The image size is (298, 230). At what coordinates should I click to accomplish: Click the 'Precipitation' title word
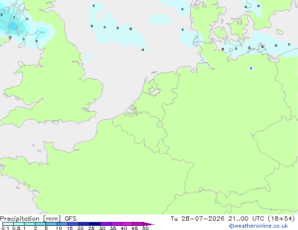pyautogui.click(x=20, y=219)
